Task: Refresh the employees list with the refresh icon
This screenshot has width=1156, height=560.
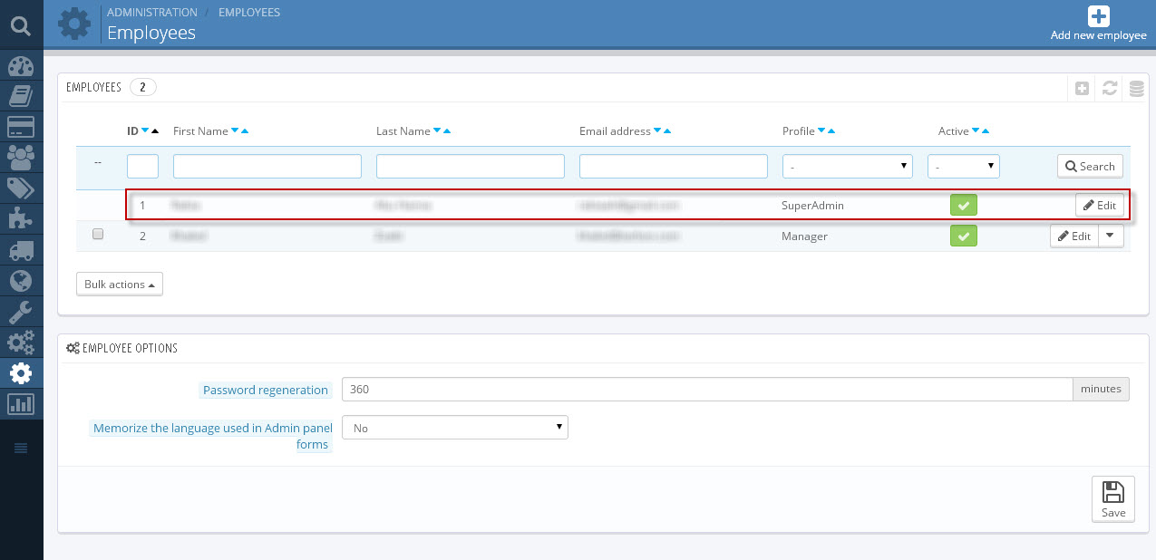Action: tap(1109, 88)
